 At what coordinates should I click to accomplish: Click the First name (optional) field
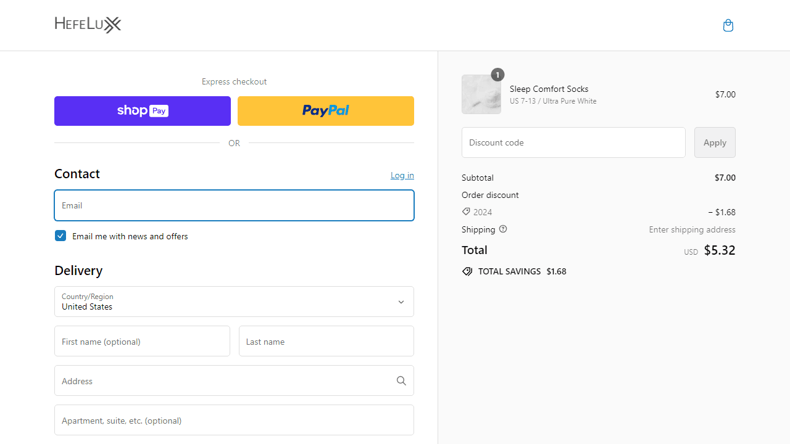click(142, 341)
